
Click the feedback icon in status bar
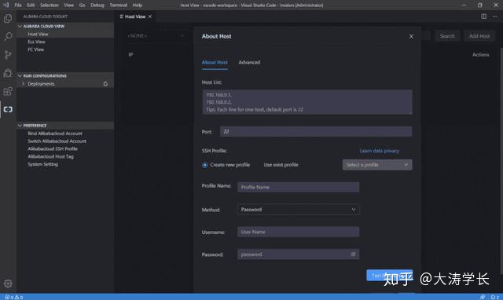click(482, 297)
